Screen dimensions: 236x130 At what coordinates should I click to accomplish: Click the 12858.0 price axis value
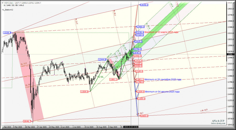pyautogui.click(x=230, y=45)
